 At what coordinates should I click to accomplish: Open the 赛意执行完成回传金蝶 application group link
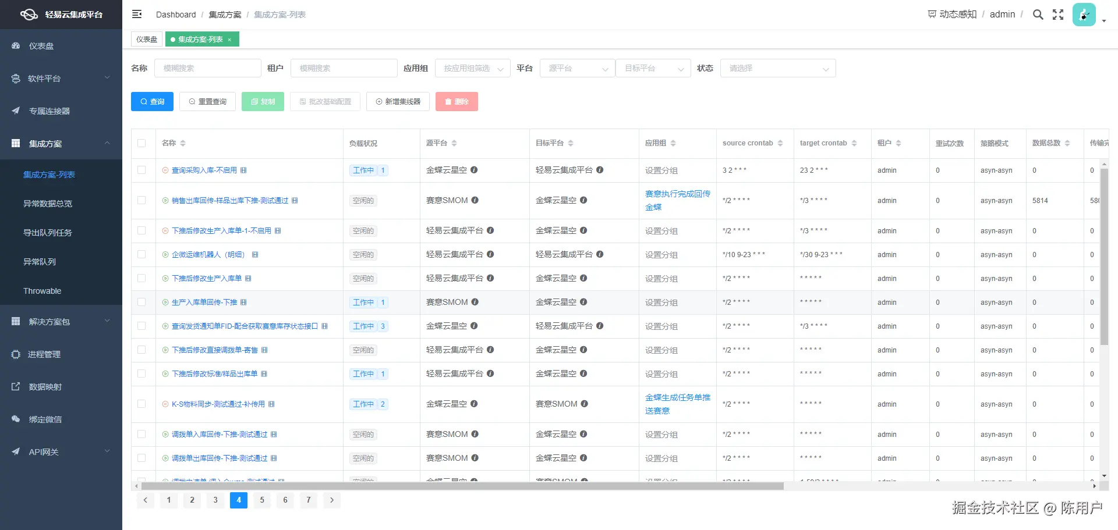coord(678,200)
